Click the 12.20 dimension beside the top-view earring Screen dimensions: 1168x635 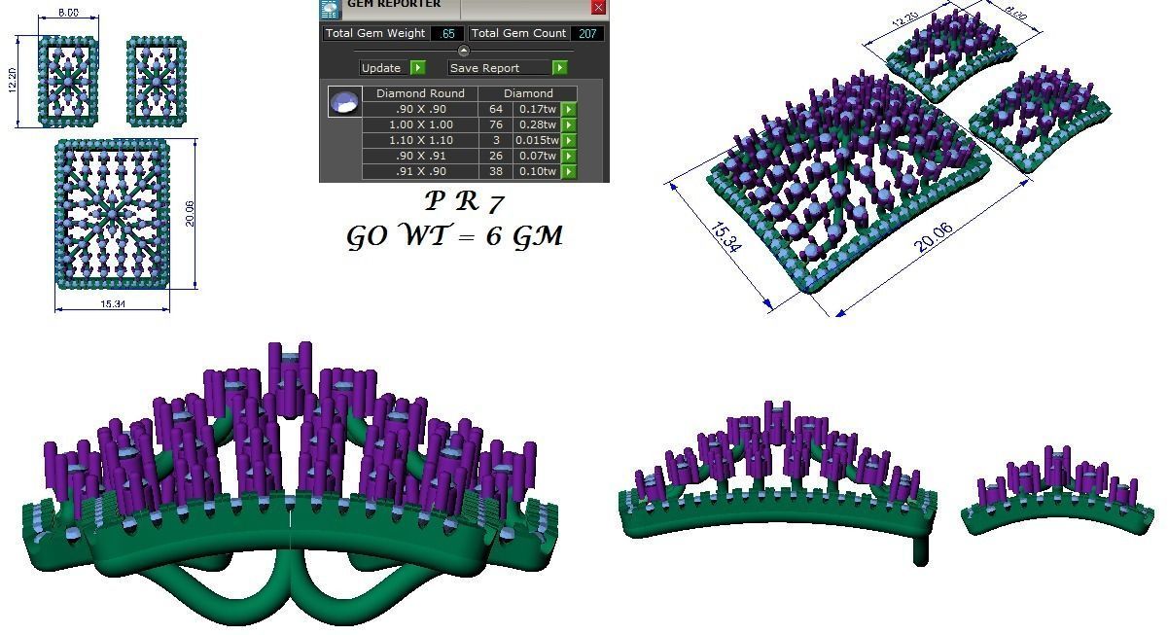[x=13, y=80]
